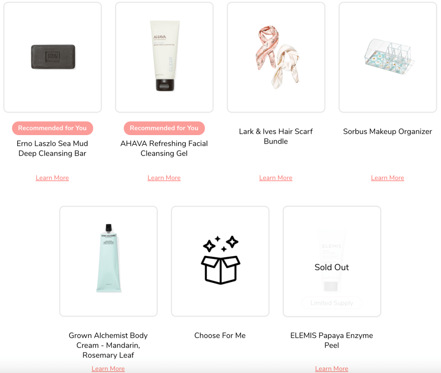Click the Choose For Me box icon
This screenshot has height=373, width=441.
click(x=221, y=260)
